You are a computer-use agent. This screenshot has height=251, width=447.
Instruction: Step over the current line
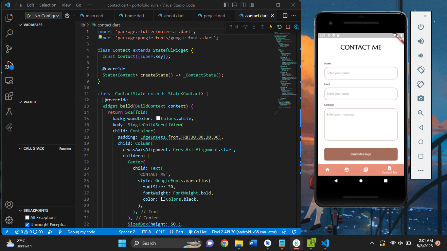tap(245, 27)
